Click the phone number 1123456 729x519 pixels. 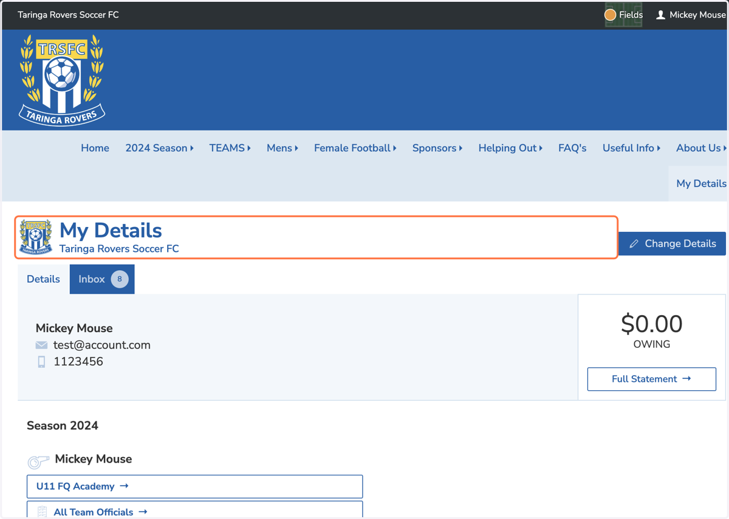point(78,362)
